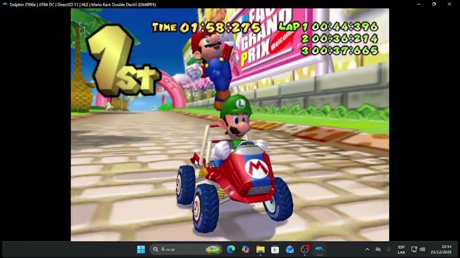Open the Windows Start menu

141,249
